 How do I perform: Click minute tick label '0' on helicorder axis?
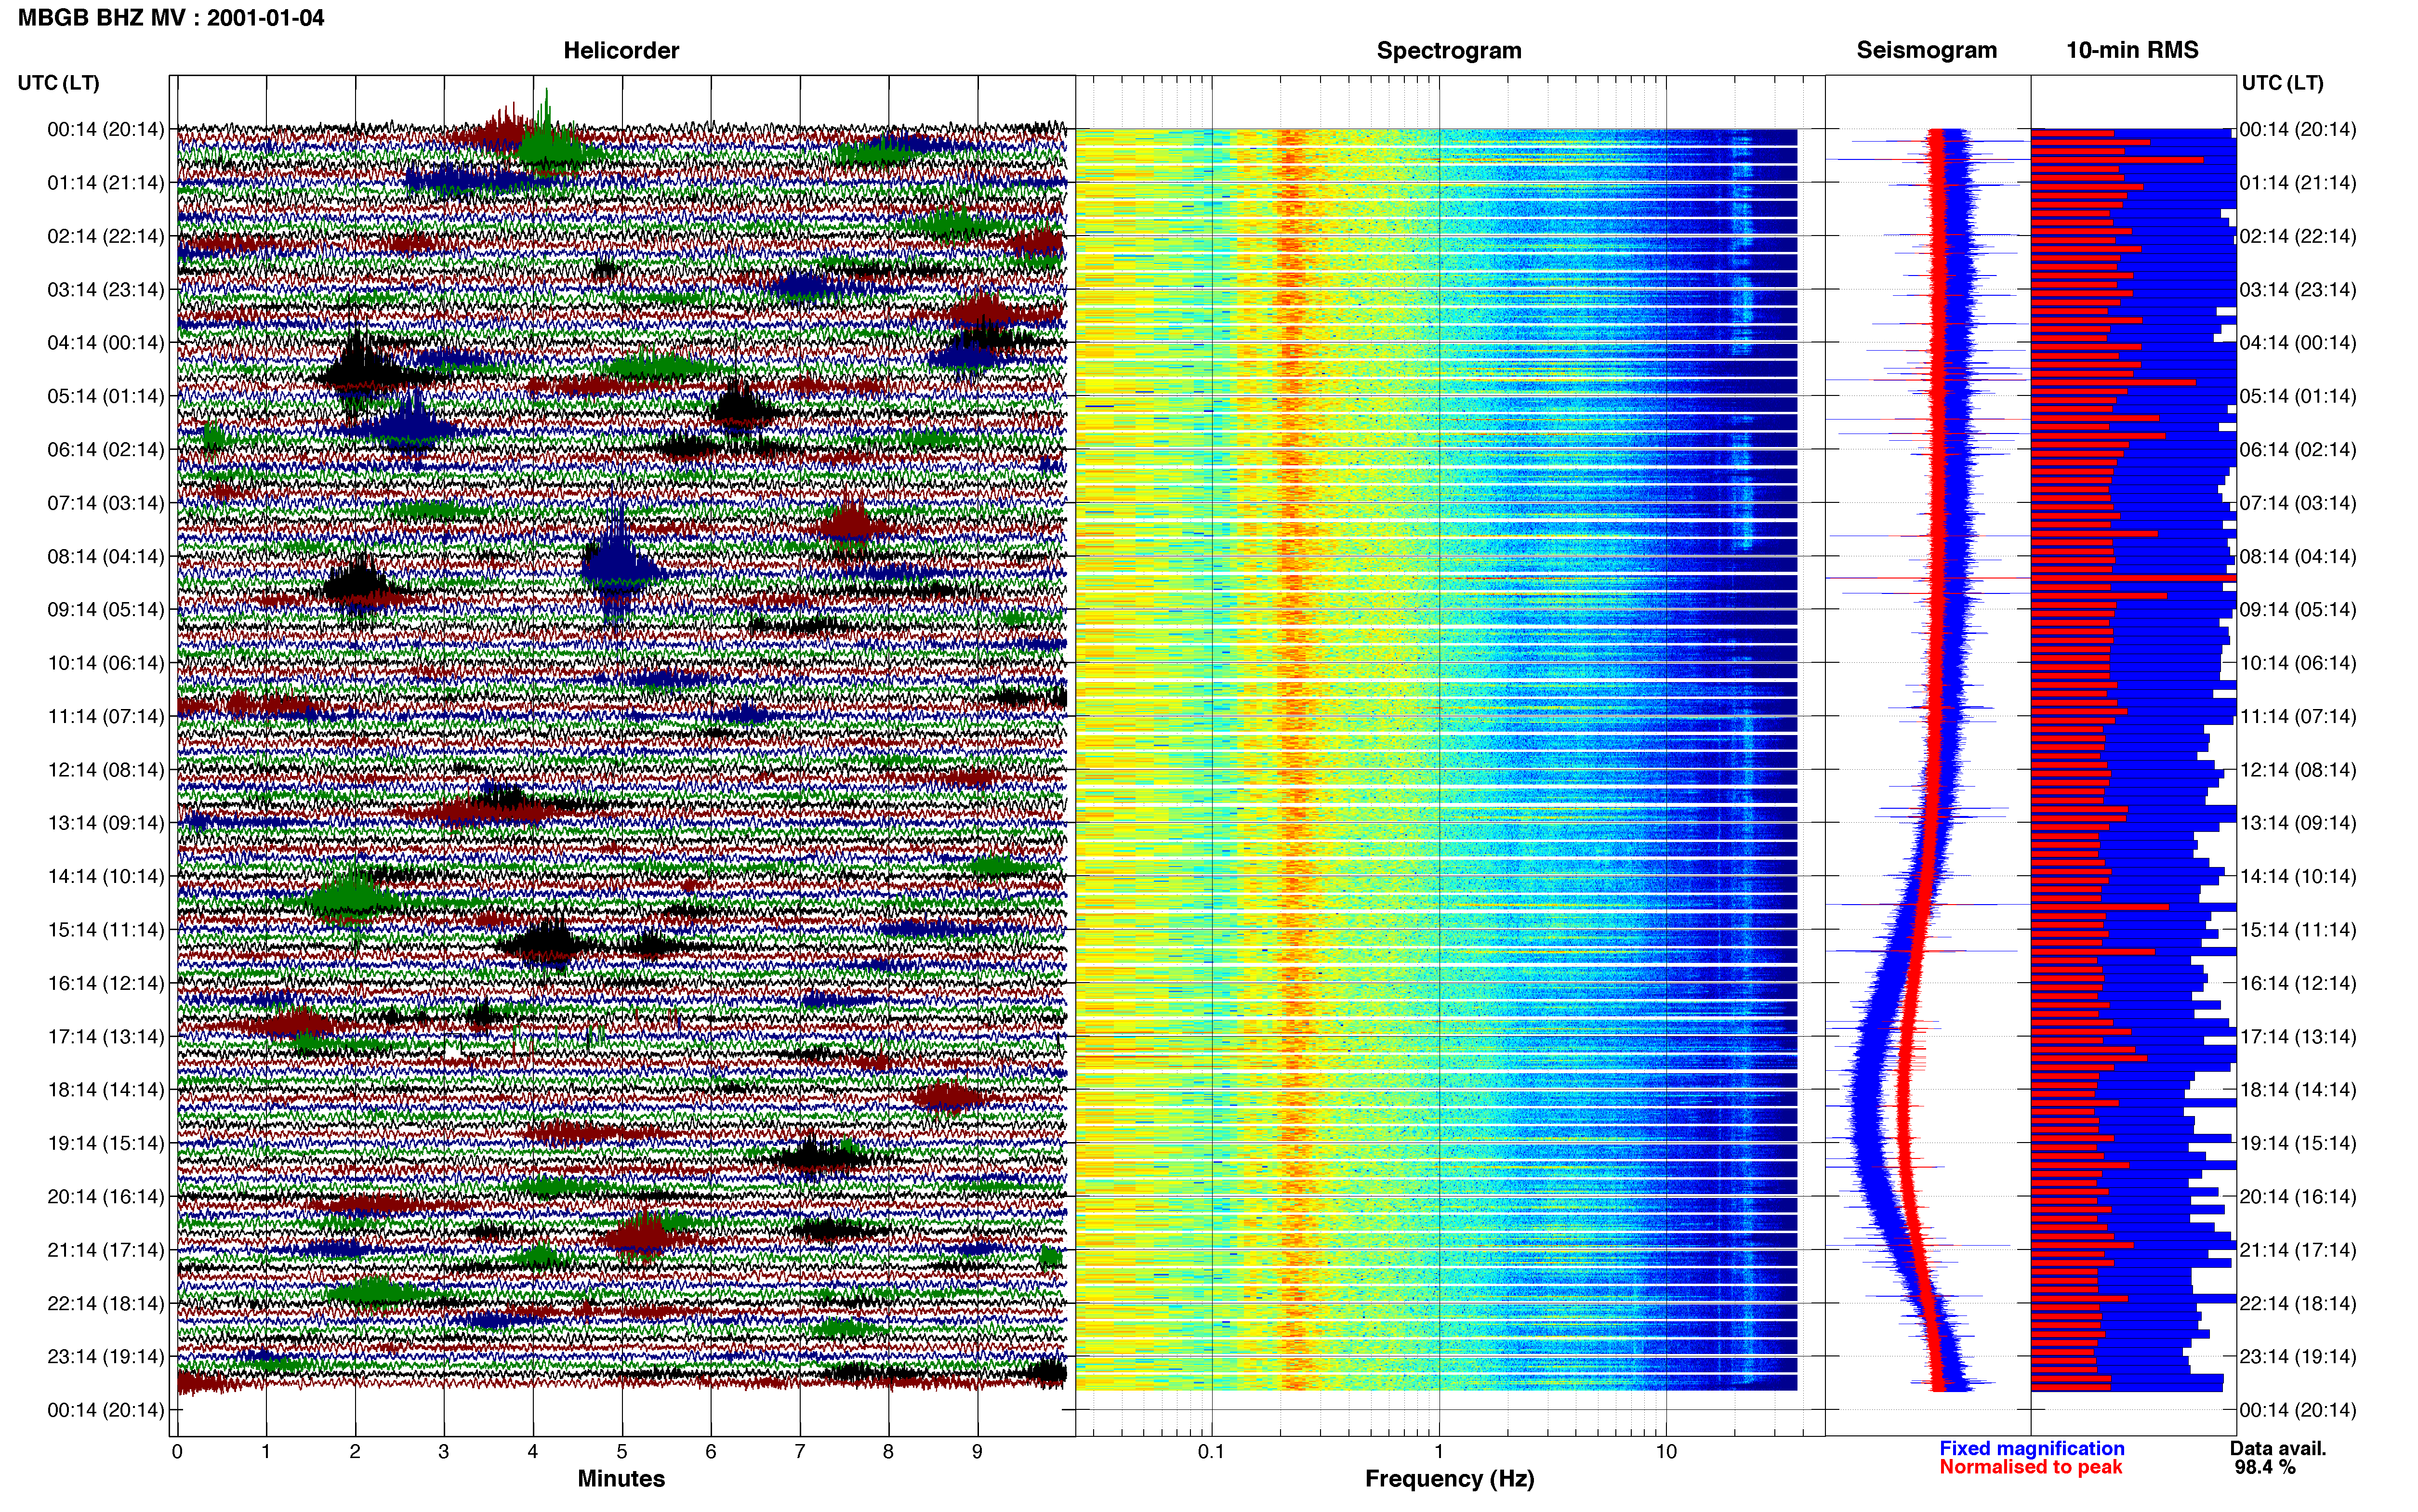tap(177, 1452)
